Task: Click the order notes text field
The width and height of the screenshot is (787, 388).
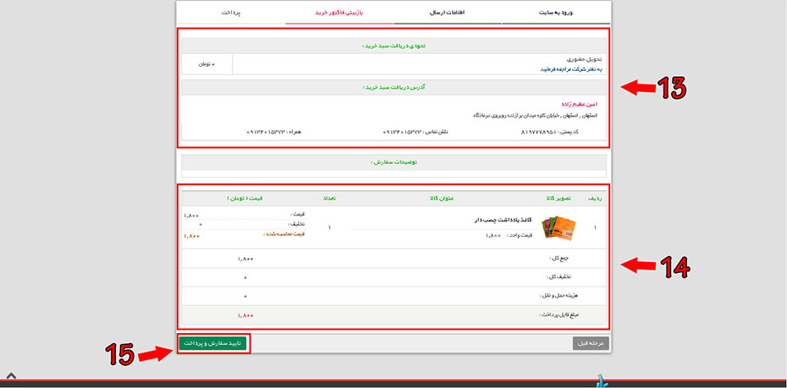Action: pyautogui.click(x=393, y=173)
